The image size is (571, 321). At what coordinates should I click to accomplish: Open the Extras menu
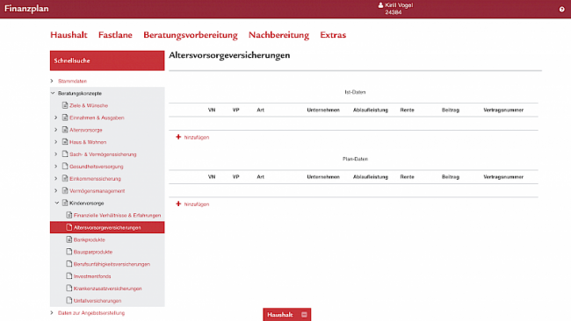333,35
